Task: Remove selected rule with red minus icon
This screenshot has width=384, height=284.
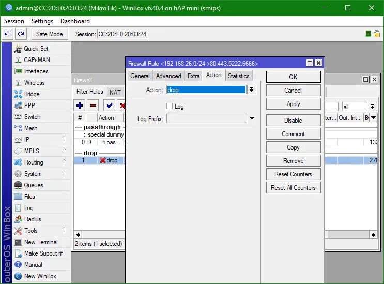Action: pos(93,106)
